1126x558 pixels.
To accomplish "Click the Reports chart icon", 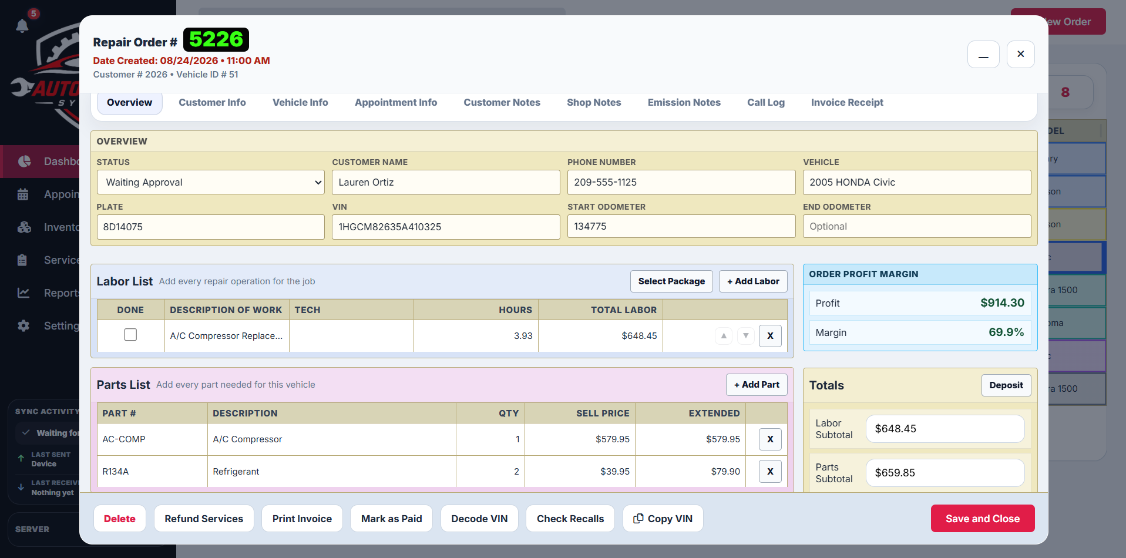I will 23,293.
